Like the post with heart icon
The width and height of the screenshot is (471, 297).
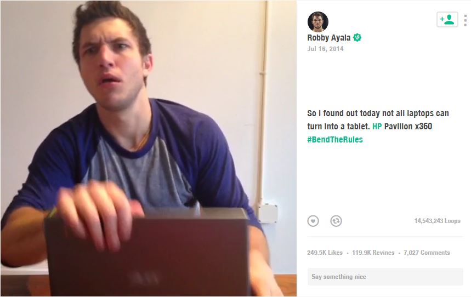(x=313, y=221)
